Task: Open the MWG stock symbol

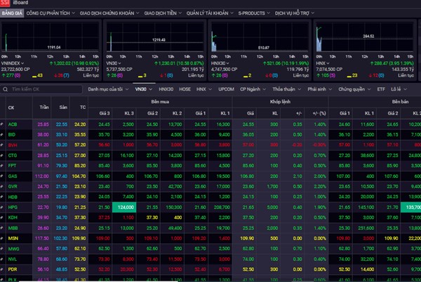Action: pyautogui.click(x=14, y=249)
